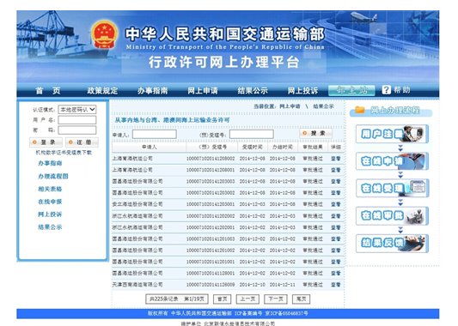Screen dimensions: 458x326
Task: Click 查看 for record 1000071020141202001
Action: (336, 227)
